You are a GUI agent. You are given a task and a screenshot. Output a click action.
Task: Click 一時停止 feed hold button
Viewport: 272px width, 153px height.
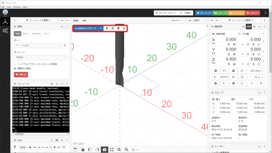coord(185,13)
